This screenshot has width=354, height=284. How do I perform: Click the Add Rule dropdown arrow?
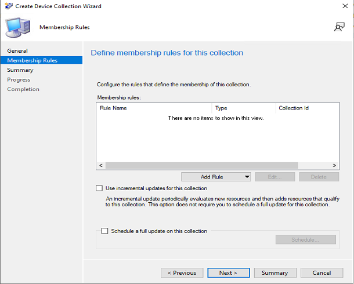(247, 177)
